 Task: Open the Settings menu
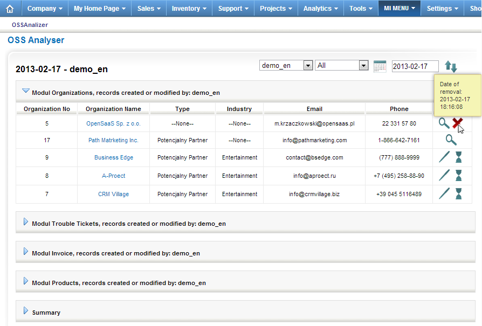(x=442, y=9)
